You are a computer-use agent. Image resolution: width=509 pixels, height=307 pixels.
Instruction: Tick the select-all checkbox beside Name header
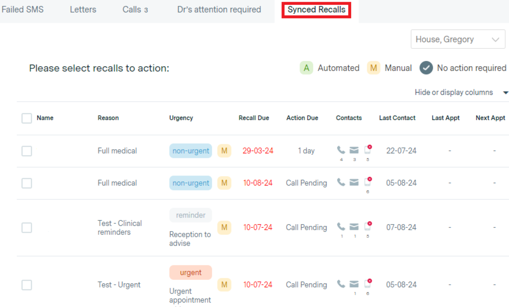(x=27, y=118)
